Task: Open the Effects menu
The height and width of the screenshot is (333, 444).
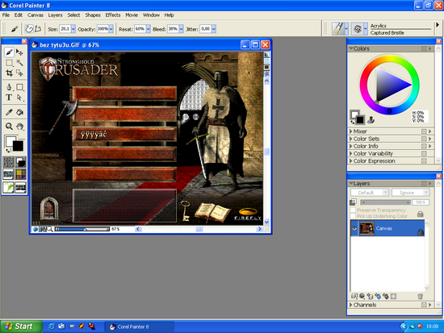Action: click(x=113, y=15)
